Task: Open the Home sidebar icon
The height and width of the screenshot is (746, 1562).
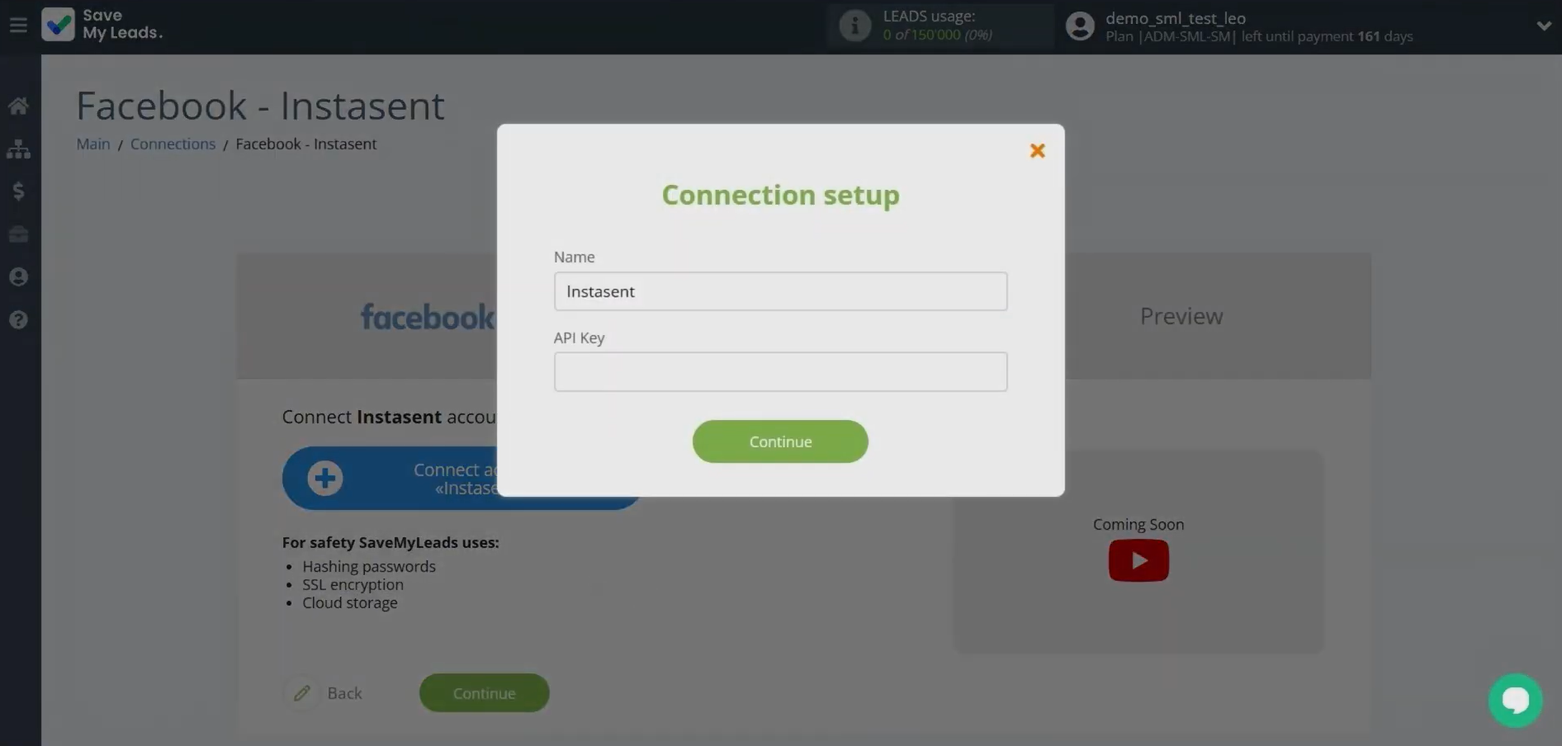Action: pos(18,106)
